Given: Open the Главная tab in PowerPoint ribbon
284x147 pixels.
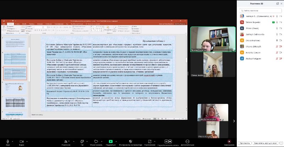Looking at the screenshot, I should [11, 24].
